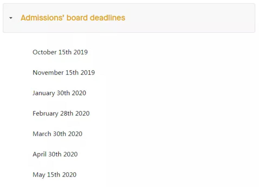
Task: Click the word board in the heading
Action: click(77, 18)
